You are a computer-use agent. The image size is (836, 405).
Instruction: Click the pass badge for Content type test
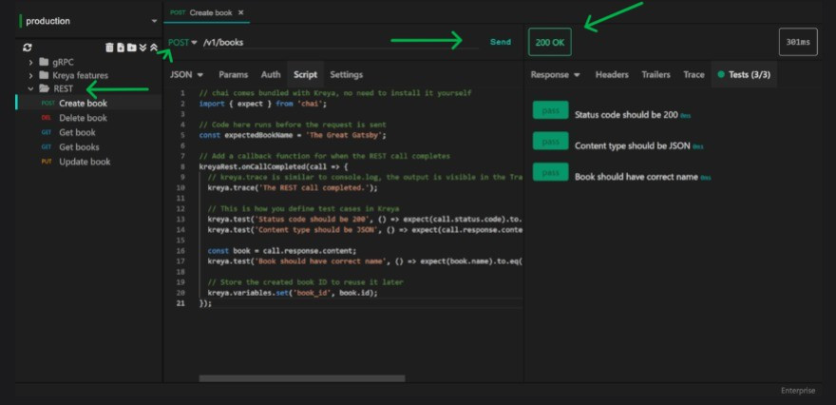[x=550, y=141]
